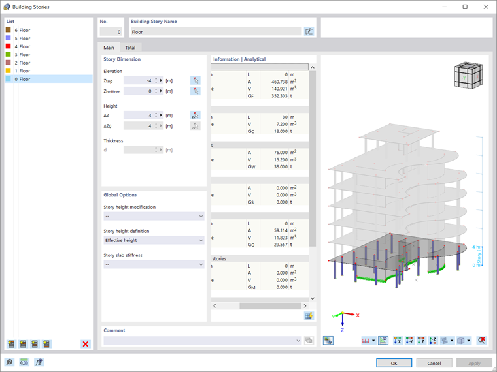Click the reset zoom red X magnifier icon
Screen dimensions: 497x372
coord(481,341)
